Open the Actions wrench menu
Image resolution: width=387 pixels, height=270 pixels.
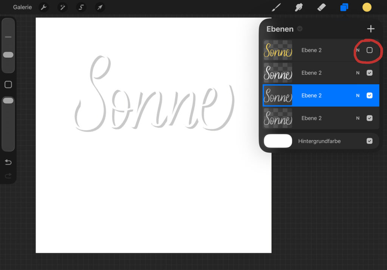(x=44, y=7)
